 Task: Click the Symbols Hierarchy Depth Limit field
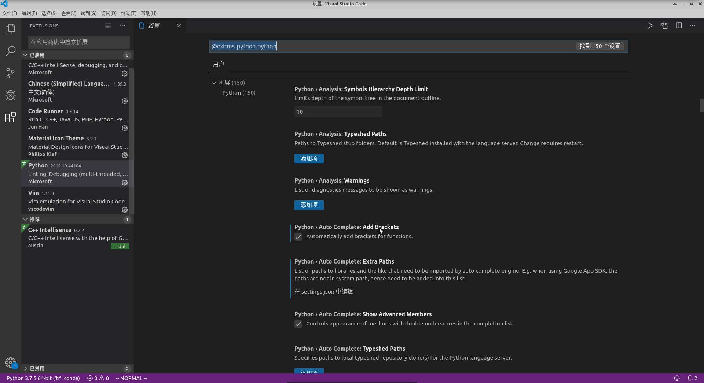tap(338, 112)
